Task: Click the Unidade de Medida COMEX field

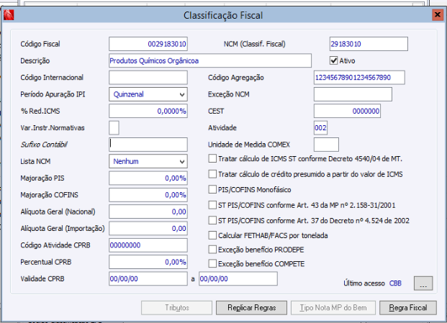Action: click(x=326, y=144)
